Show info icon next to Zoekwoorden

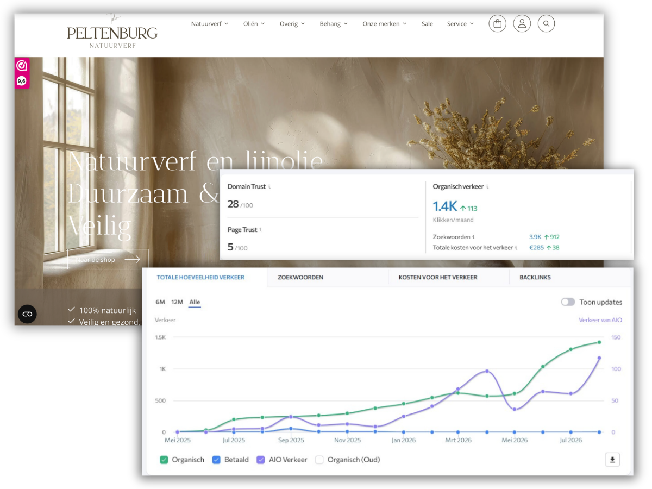tap(473, 237)
